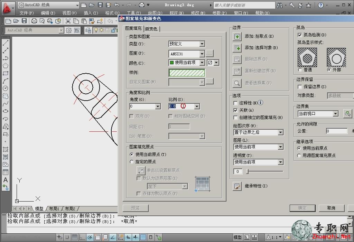Select 用源图案填充原点 radio button

(x=299, y=156)
